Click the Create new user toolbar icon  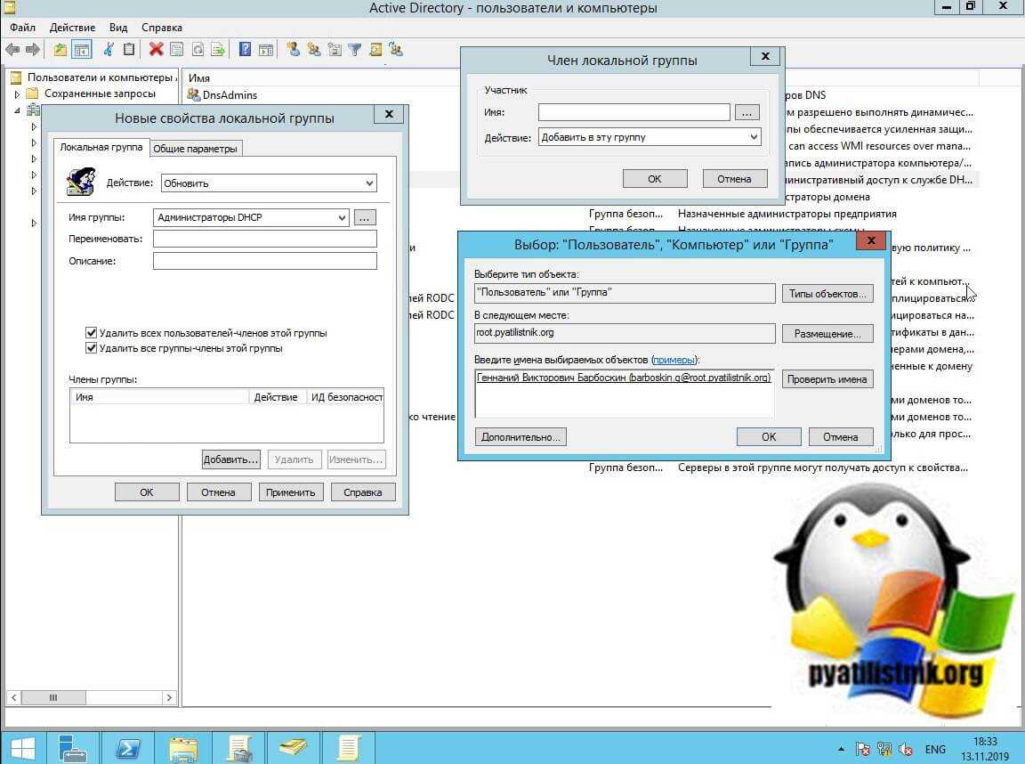click(293, 50)
